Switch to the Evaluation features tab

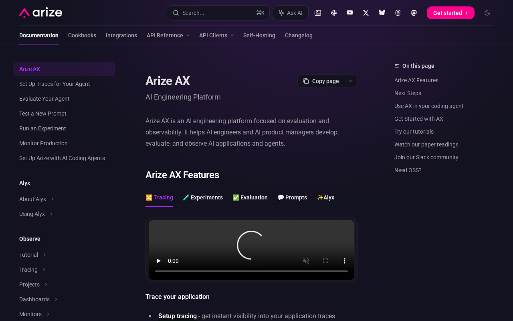(x=250, y=197)
